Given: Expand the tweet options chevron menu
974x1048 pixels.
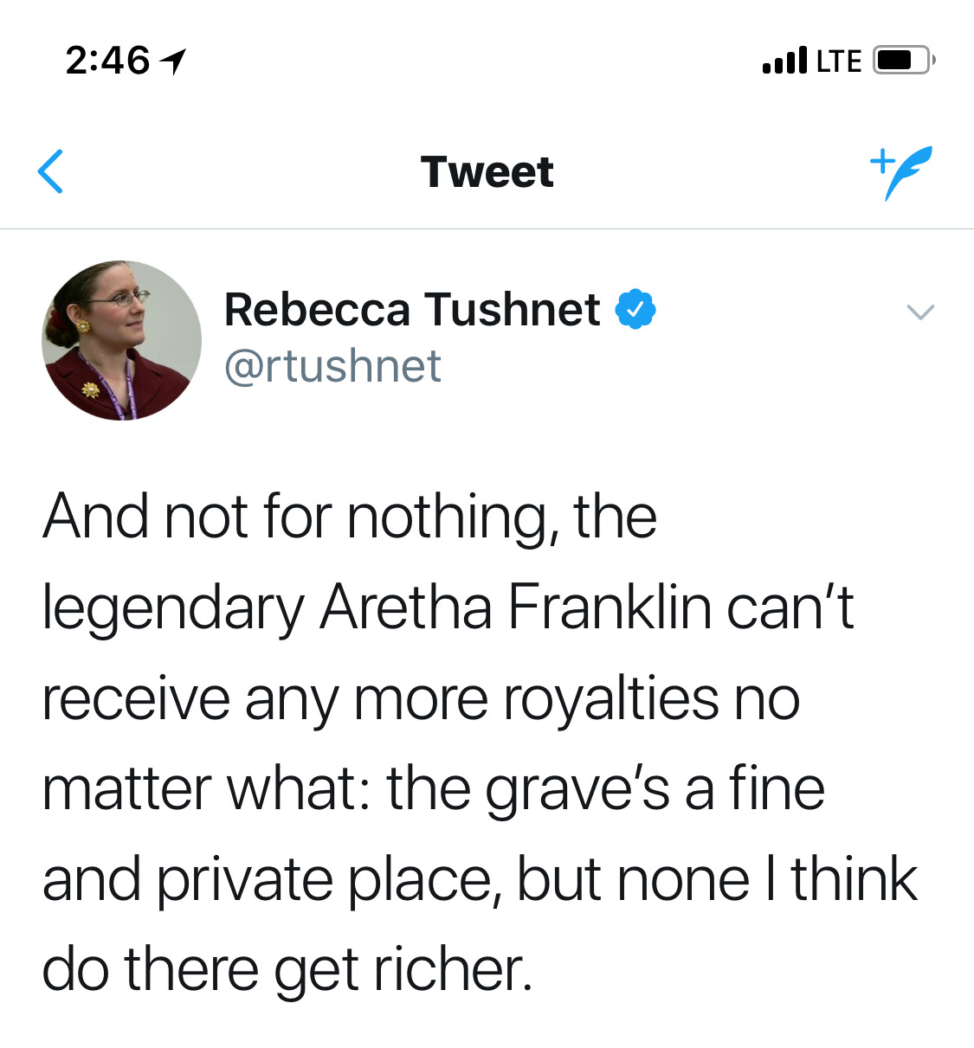Looking at the screenshot, I should (x=919, y=312).
